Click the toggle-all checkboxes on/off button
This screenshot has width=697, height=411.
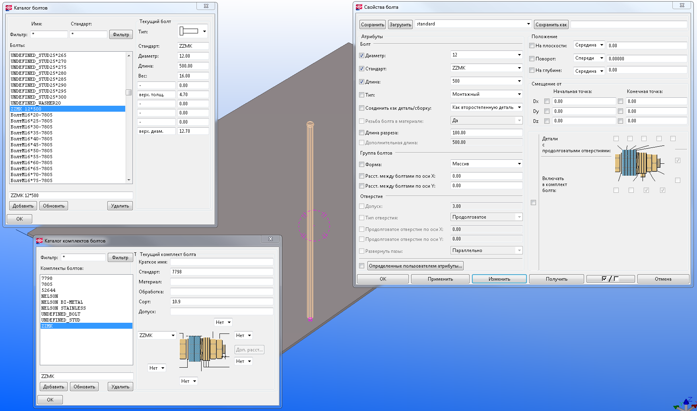coord(610,279)
